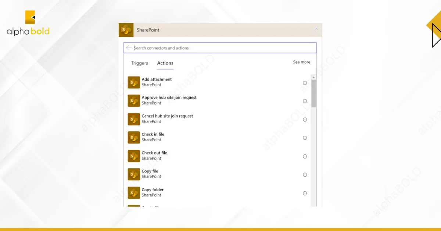441x231 pixels.
Task: Show info for Cancel hub site join request
Action: click(x=305, y=120)
